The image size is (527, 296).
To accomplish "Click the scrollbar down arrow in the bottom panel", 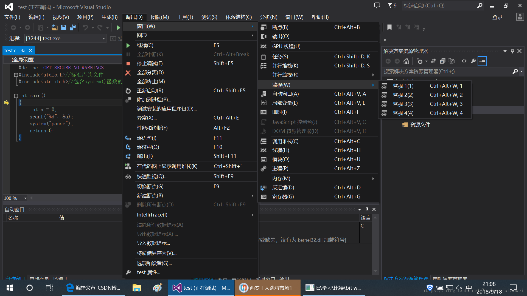I will point(375,271).
